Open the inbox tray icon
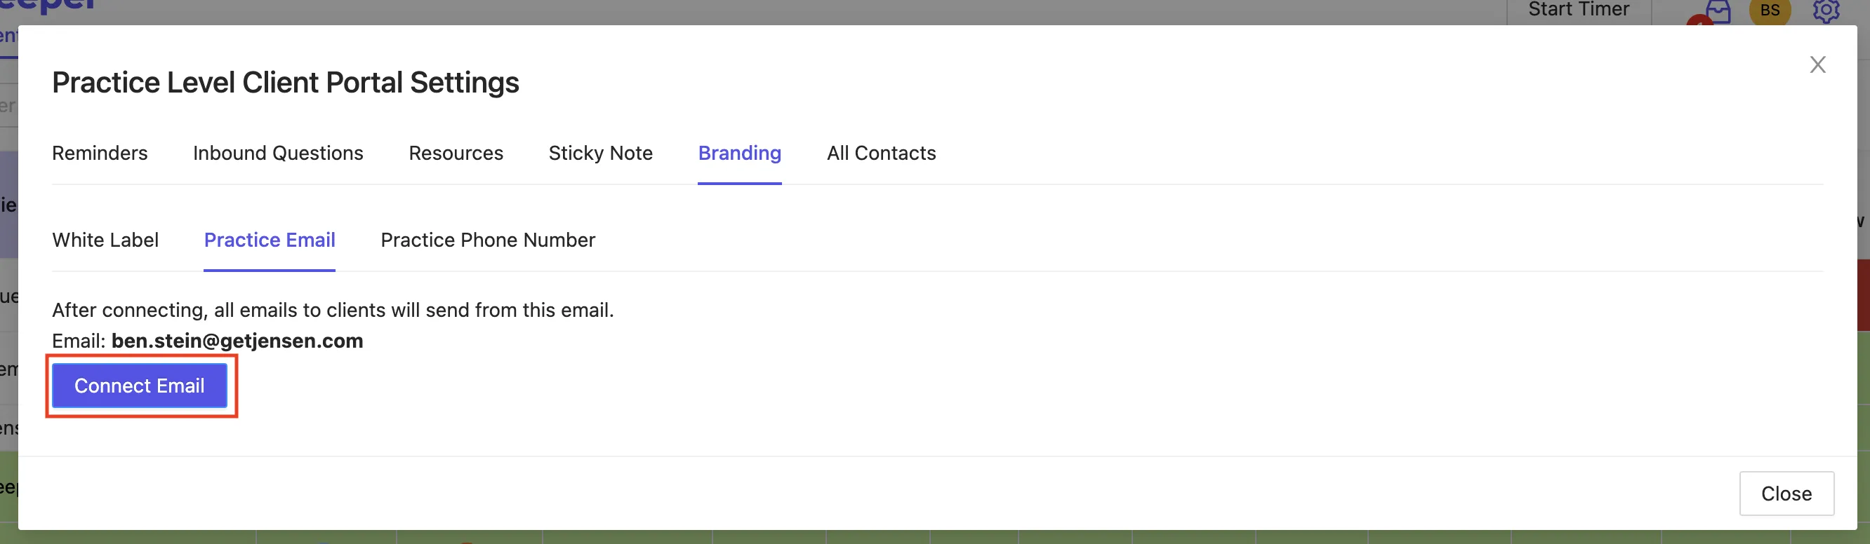Image resolution: width=1870 pixels, height=544 pixels. click(x=1718, y=11)
